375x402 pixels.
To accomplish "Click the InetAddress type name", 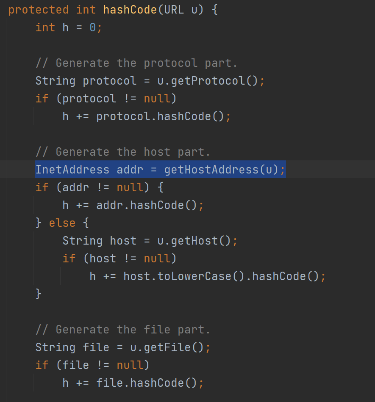I will (x=72, y=170).
